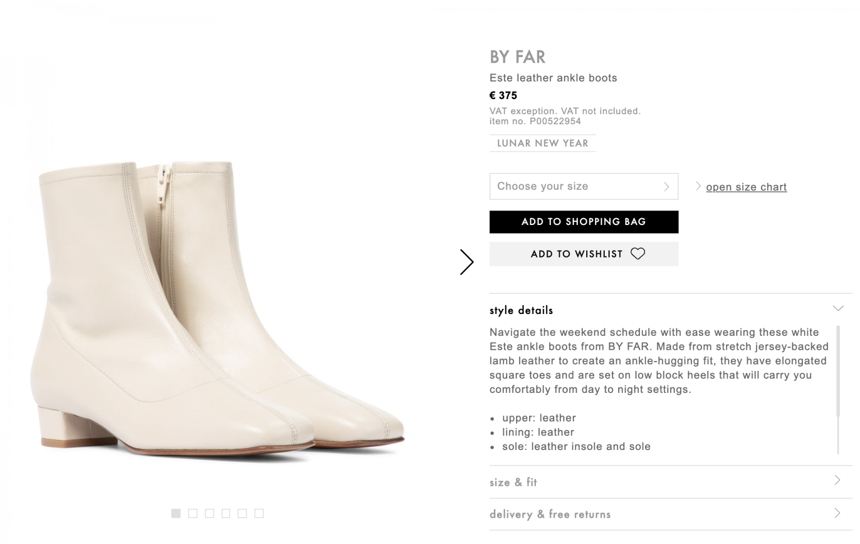The image size is (860, 544).
Task: Click the chevron beside open size chart
Action: [698, 186]
